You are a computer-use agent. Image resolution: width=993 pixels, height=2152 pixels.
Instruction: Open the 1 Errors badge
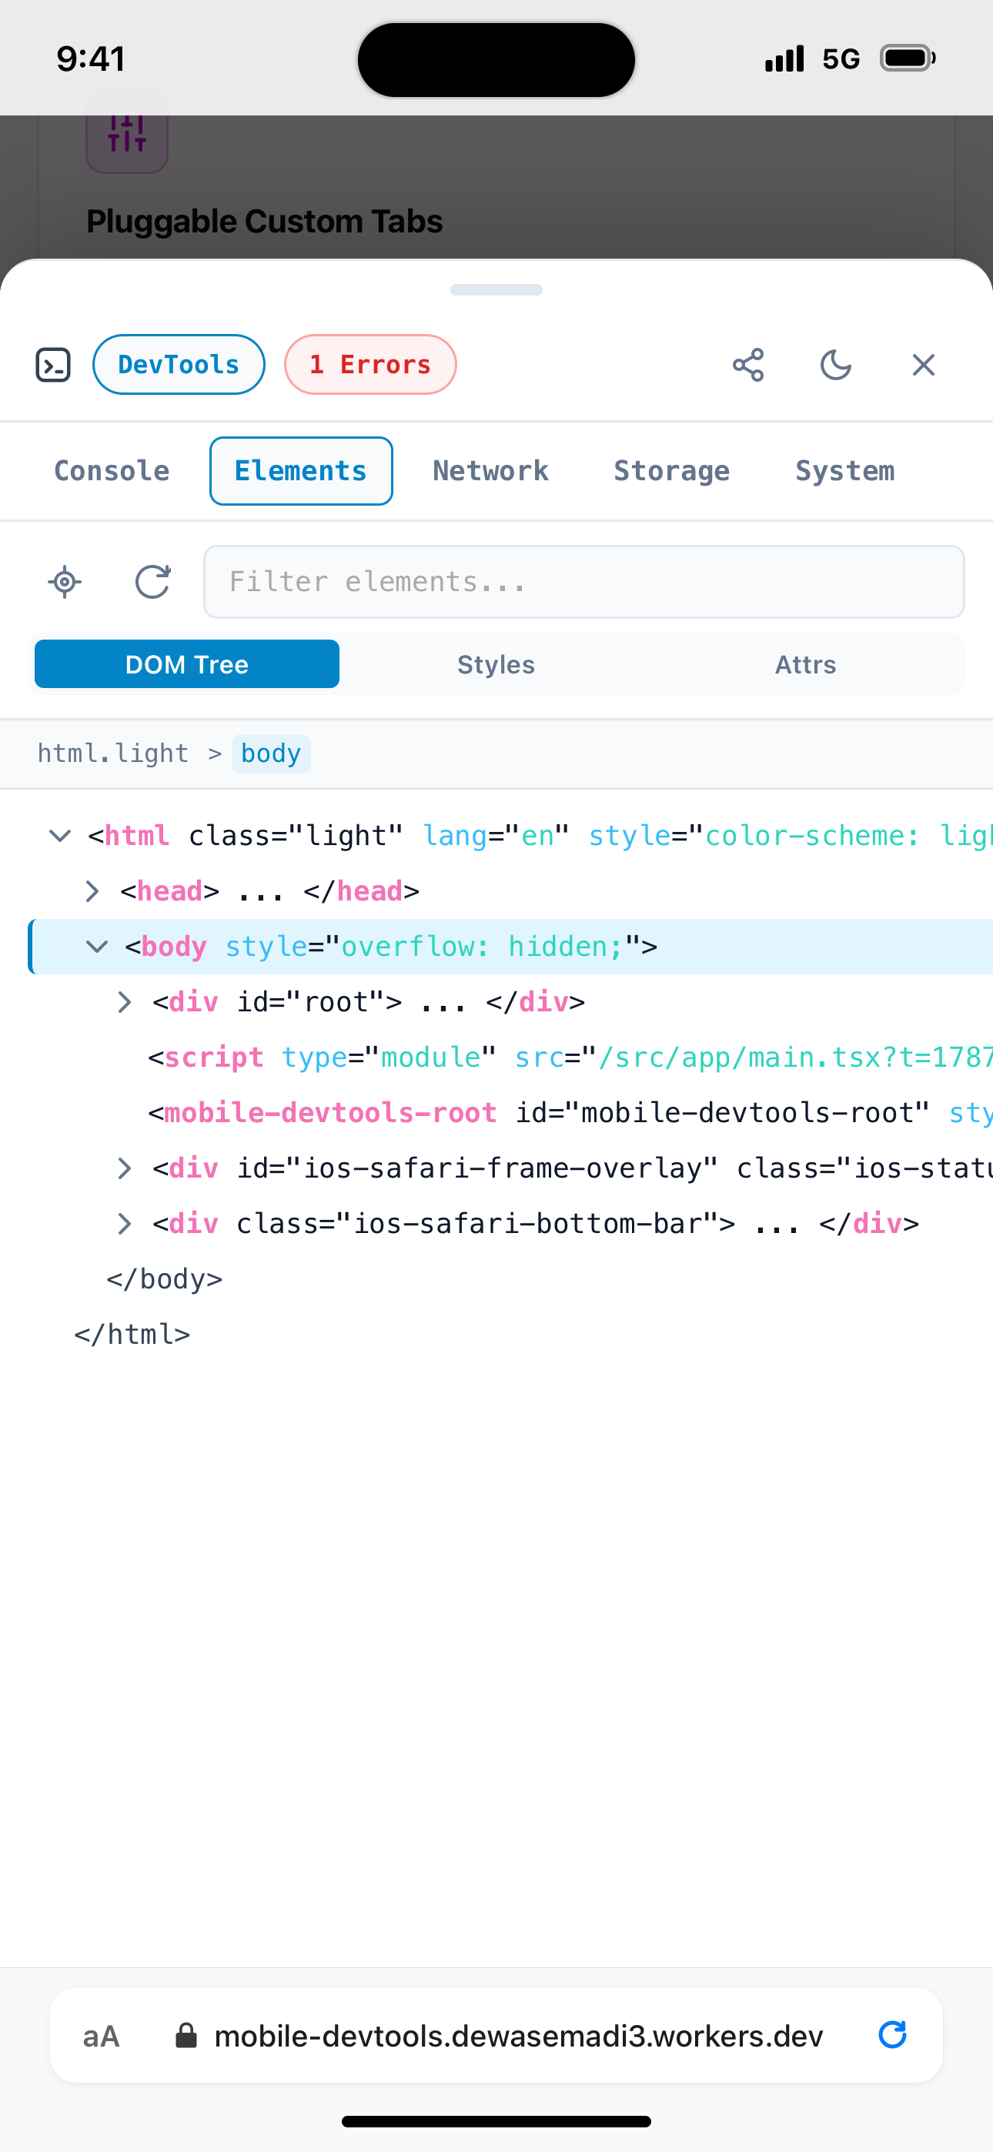[370, 364]
